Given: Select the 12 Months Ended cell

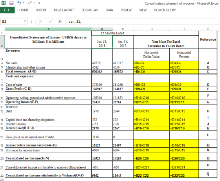Looking at the screenshot, I should (145, 33).
